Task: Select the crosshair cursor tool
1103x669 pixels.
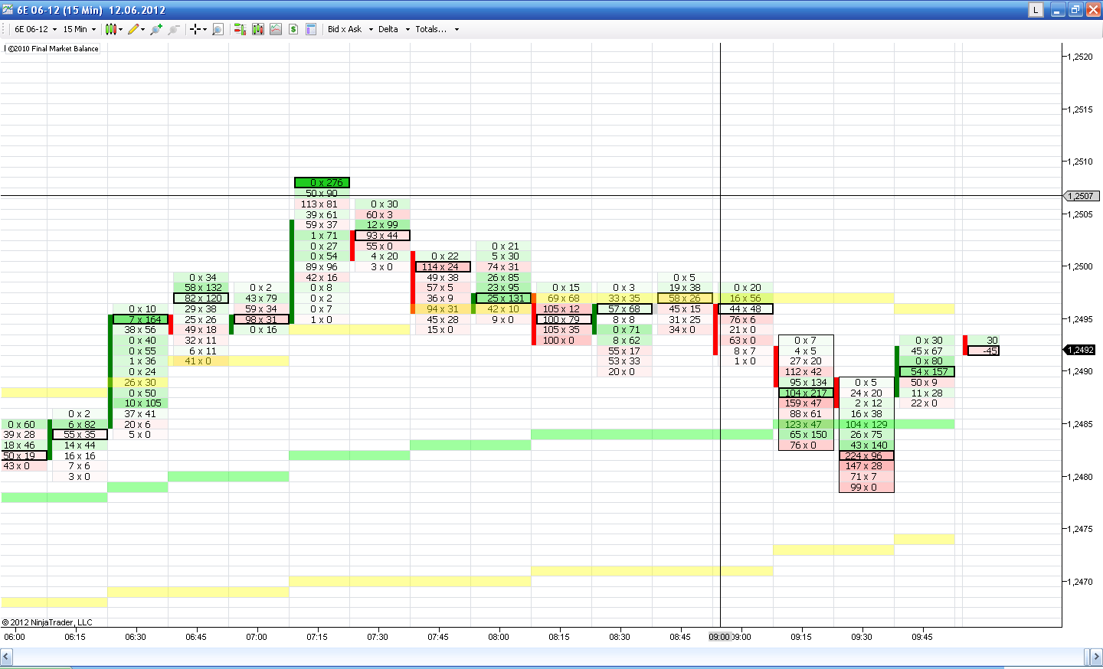Action: point(196,29)
